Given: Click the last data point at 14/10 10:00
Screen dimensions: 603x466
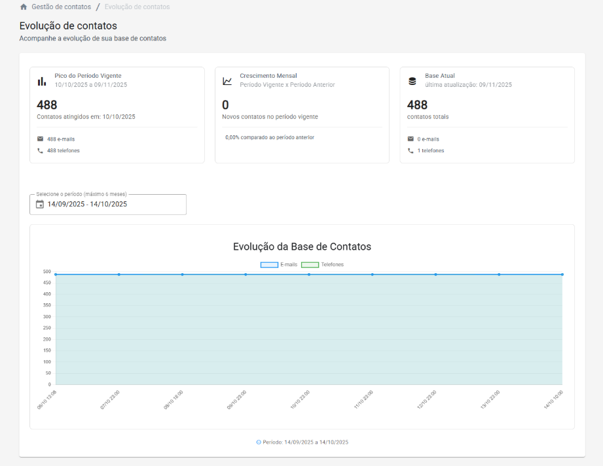Looking at the screenshot, I should (562, 275).
